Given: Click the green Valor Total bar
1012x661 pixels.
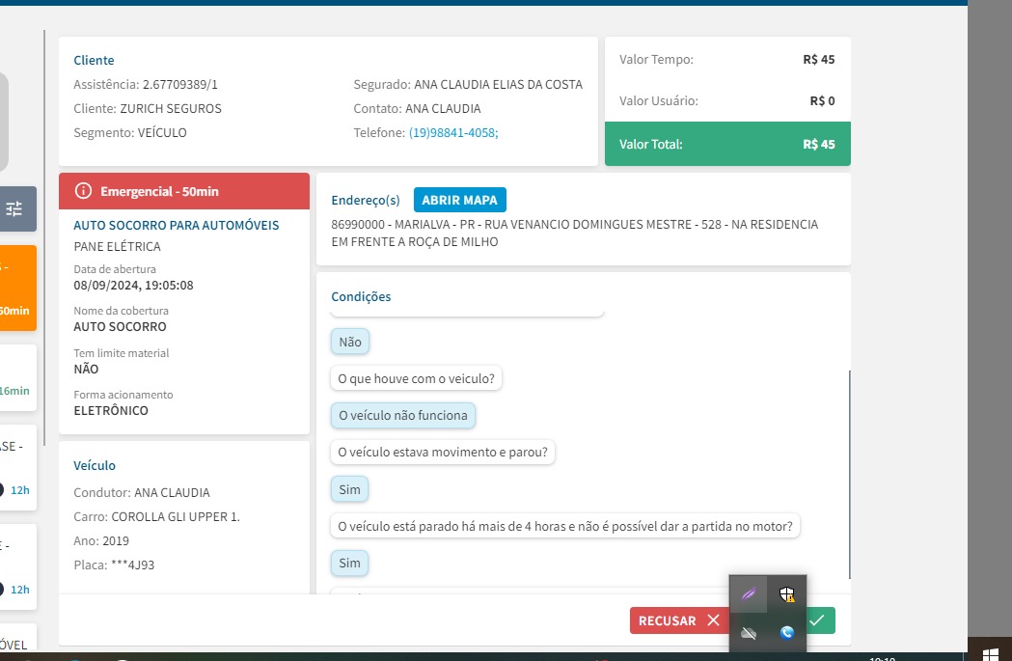Looking at the screenshot, I should 726,144.
